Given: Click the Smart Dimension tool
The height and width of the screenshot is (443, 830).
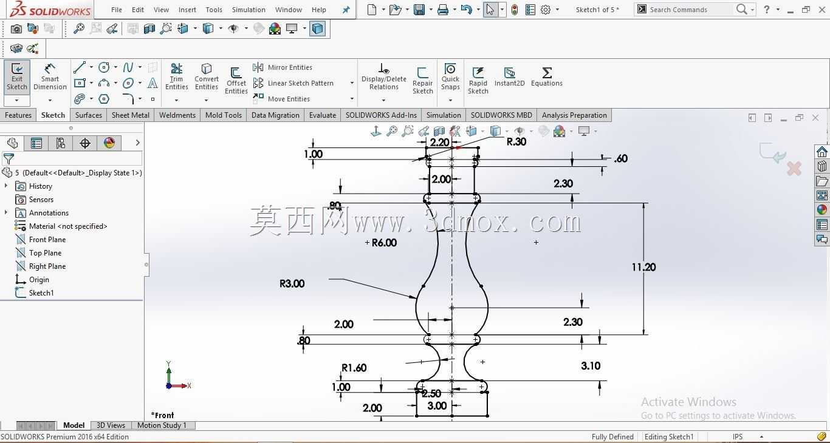Looking at the screenshot, I should (50, 76).
